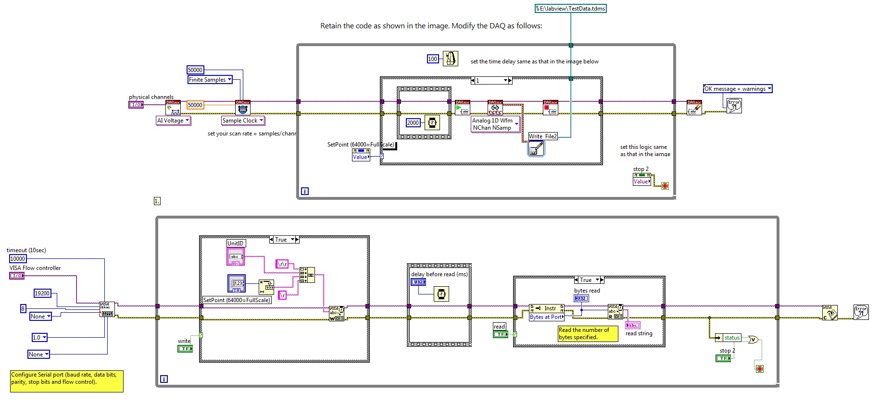
Task: Select the VISA Close function icon
Action: 830,312
